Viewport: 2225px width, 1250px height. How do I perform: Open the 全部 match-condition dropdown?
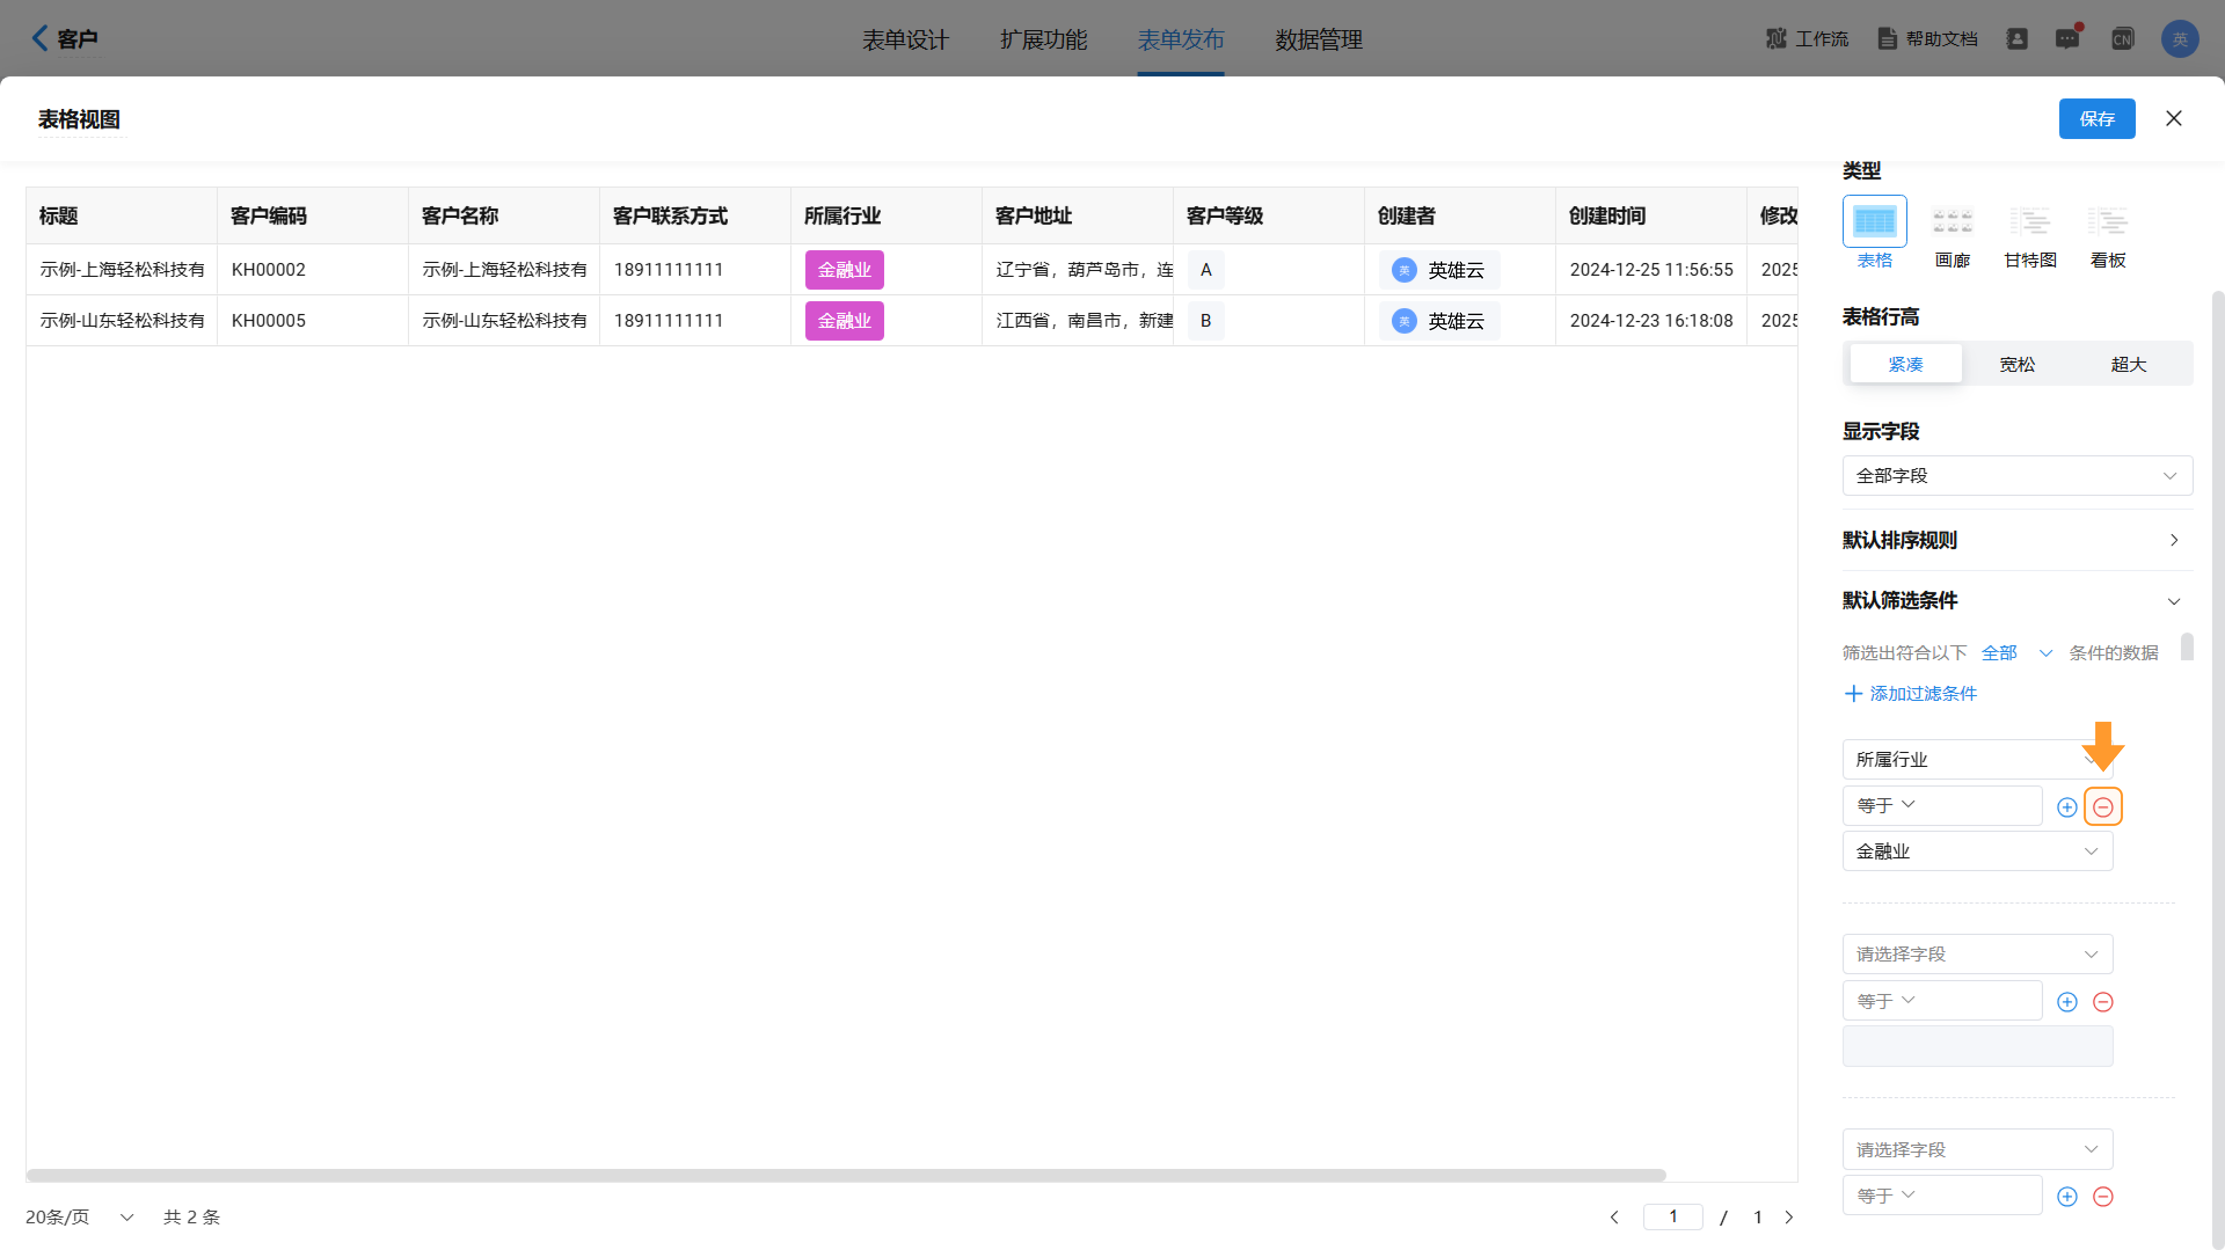[2017, 653]
